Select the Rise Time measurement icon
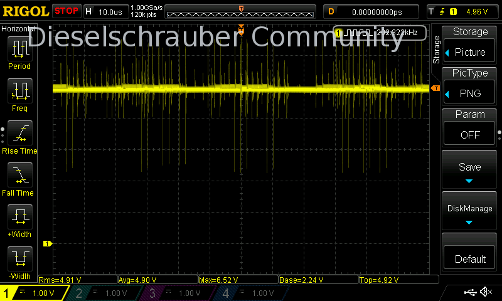This screenshot has width=502, height=301. pos(20,133)
